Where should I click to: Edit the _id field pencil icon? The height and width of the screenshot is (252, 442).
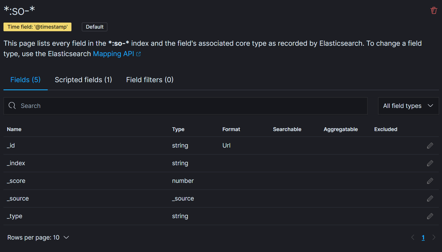[x=430, y=146]
